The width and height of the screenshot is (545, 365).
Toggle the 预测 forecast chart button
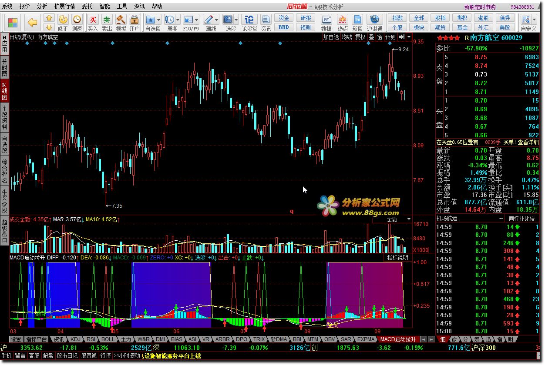(x=390, y=37)
